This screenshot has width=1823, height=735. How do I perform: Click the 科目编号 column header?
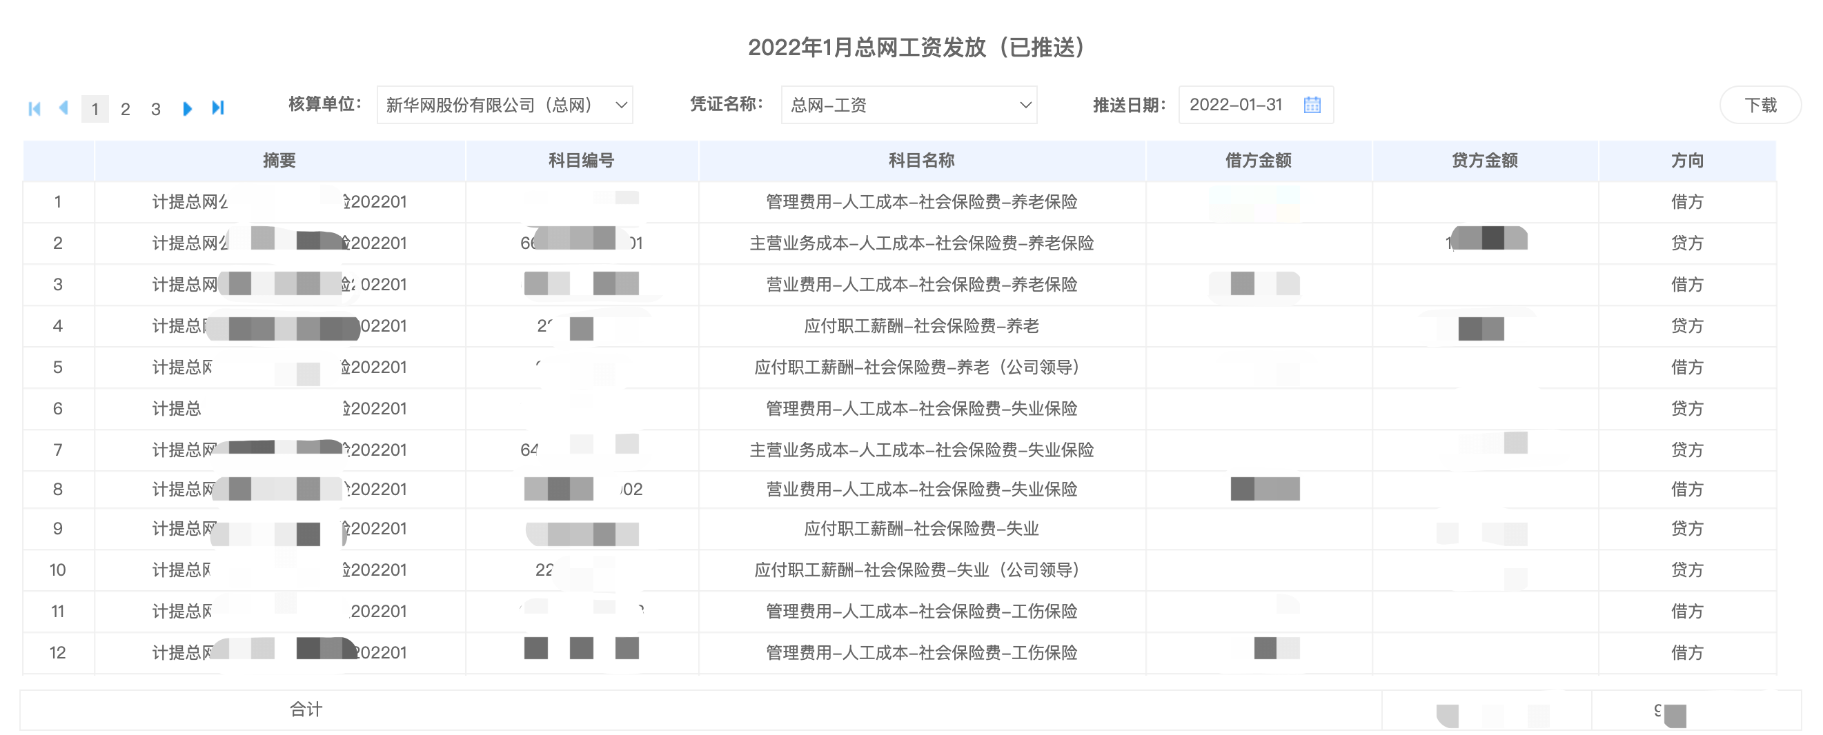point(582,161)
